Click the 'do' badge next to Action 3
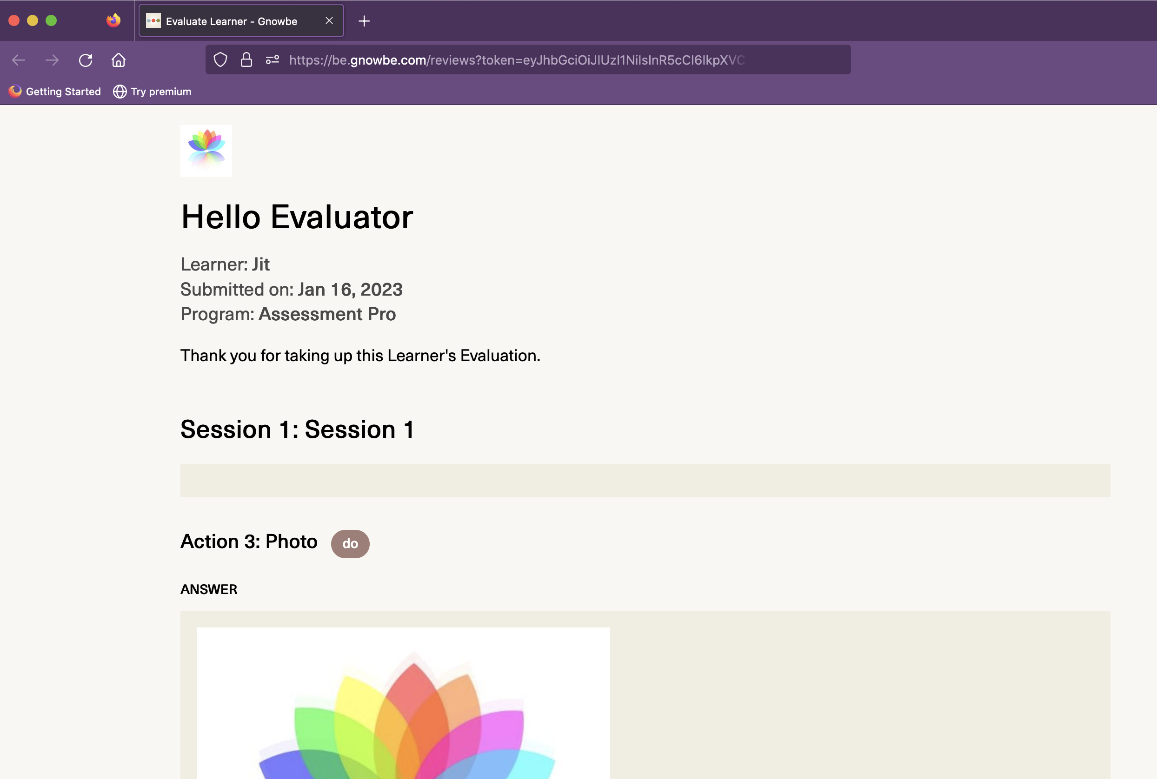The image size is (1157, 779). [x=350, y=543]
